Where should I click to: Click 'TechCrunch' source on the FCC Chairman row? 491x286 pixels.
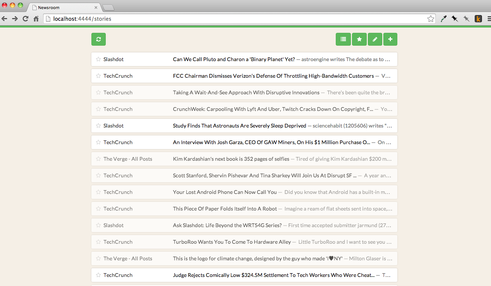click(x=118, y=76)
